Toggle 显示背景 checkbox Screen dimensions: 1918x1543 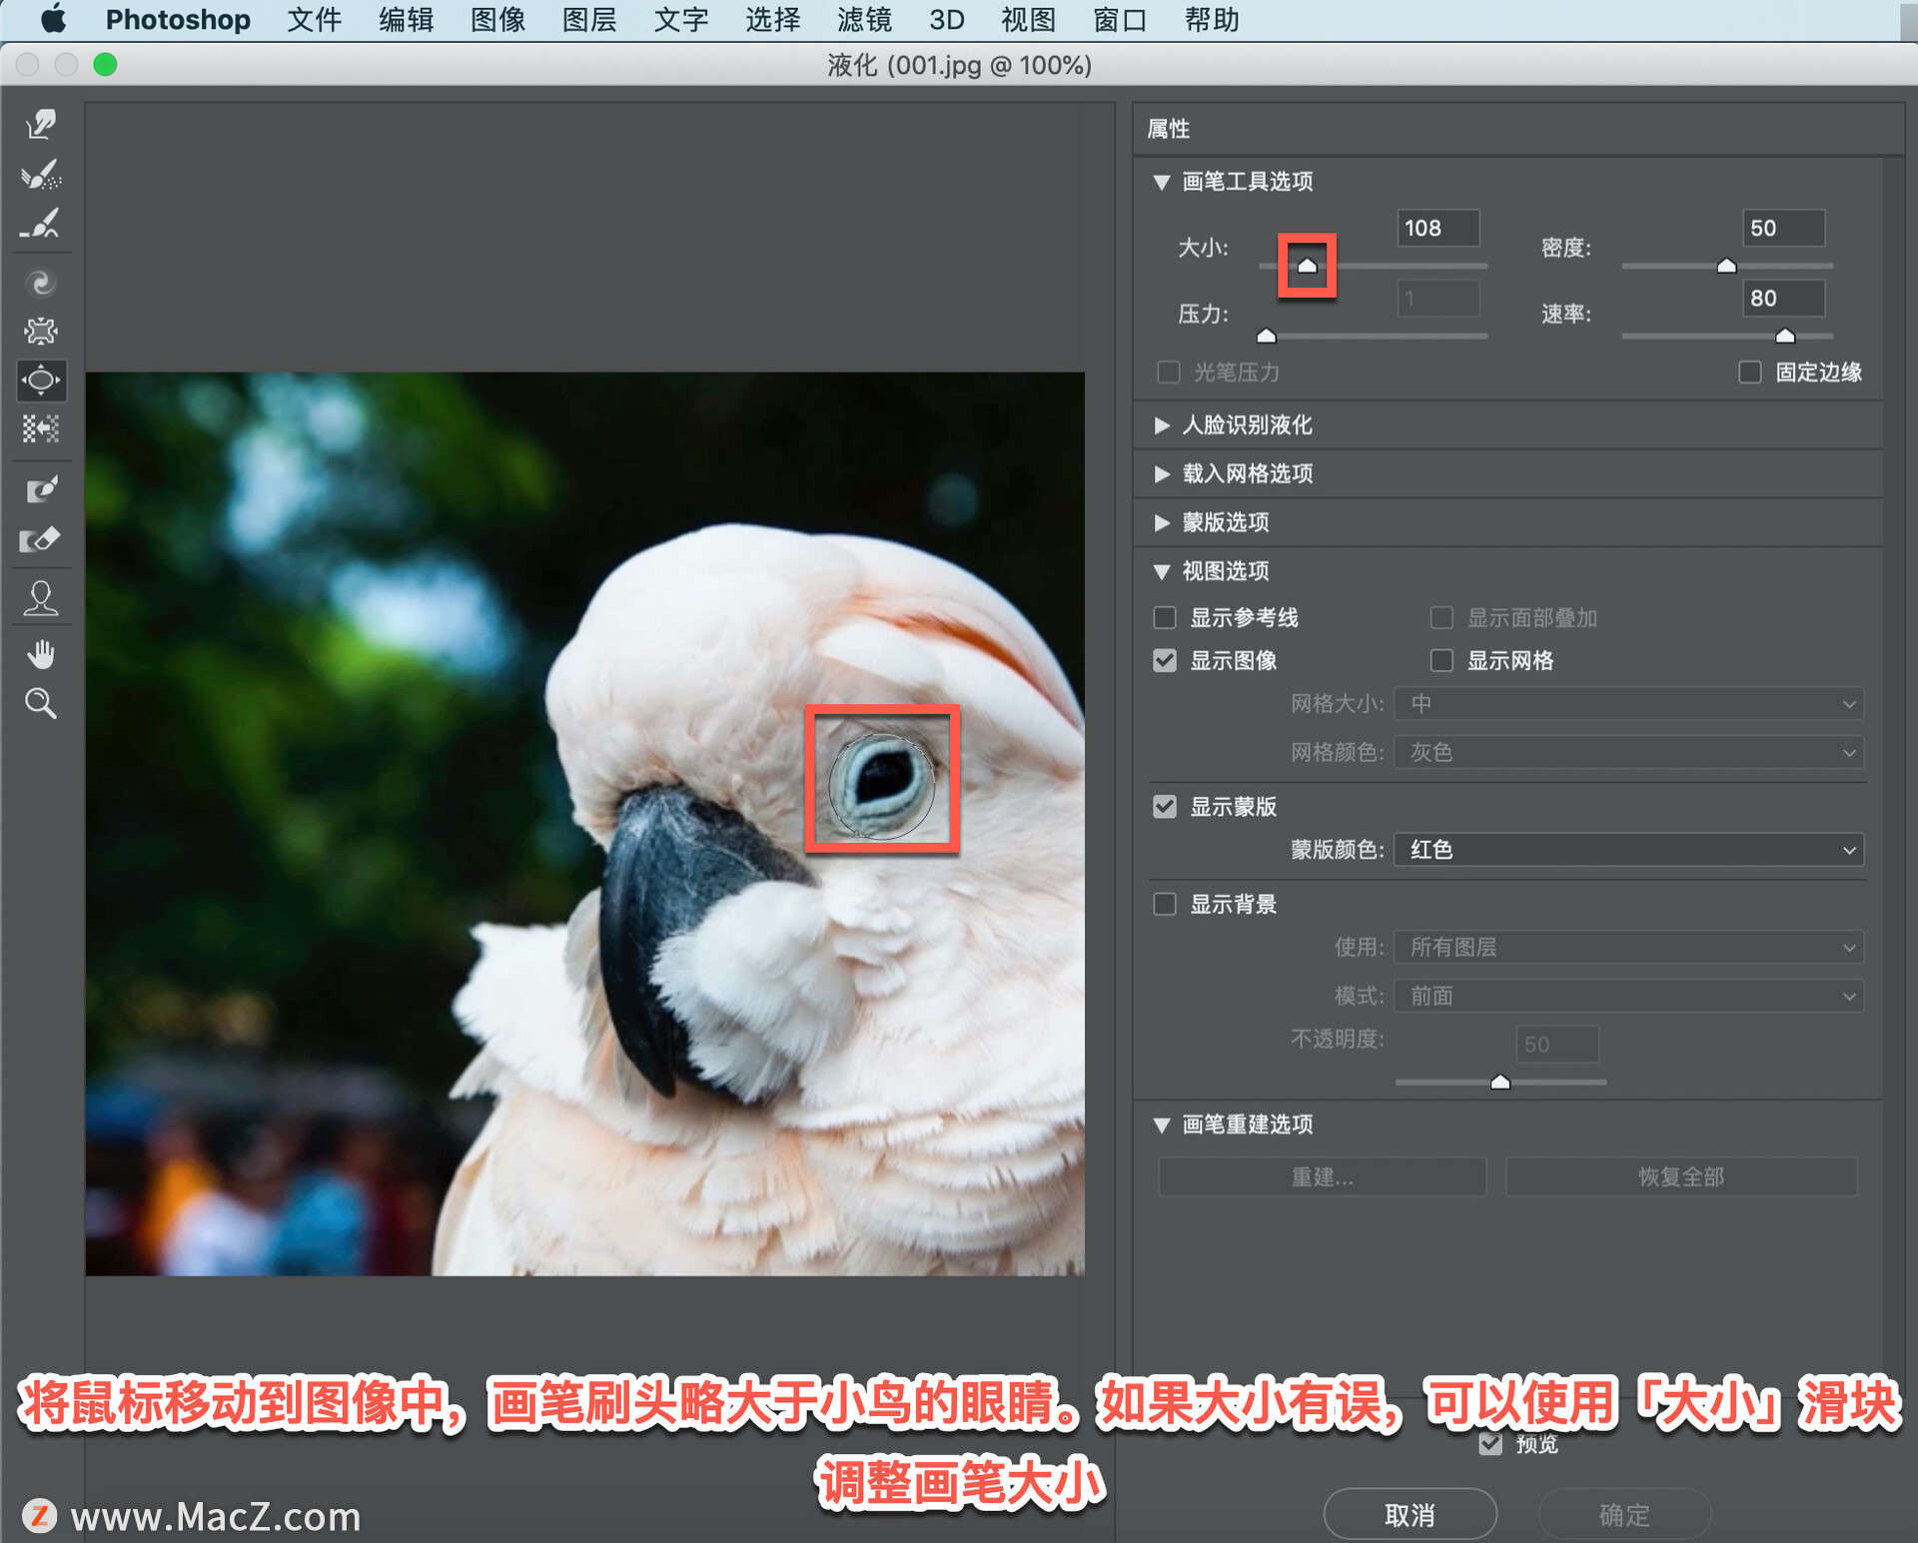[1167, 902]
